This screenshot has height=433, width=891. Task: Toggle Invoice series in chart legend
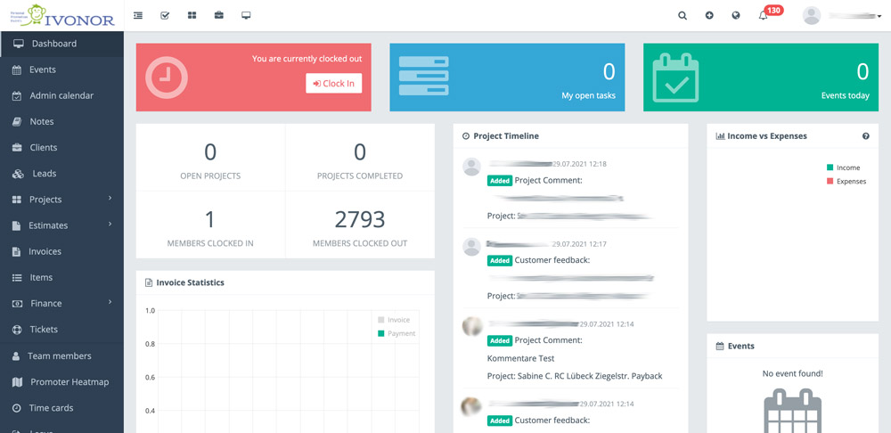[x=393, y=319]
